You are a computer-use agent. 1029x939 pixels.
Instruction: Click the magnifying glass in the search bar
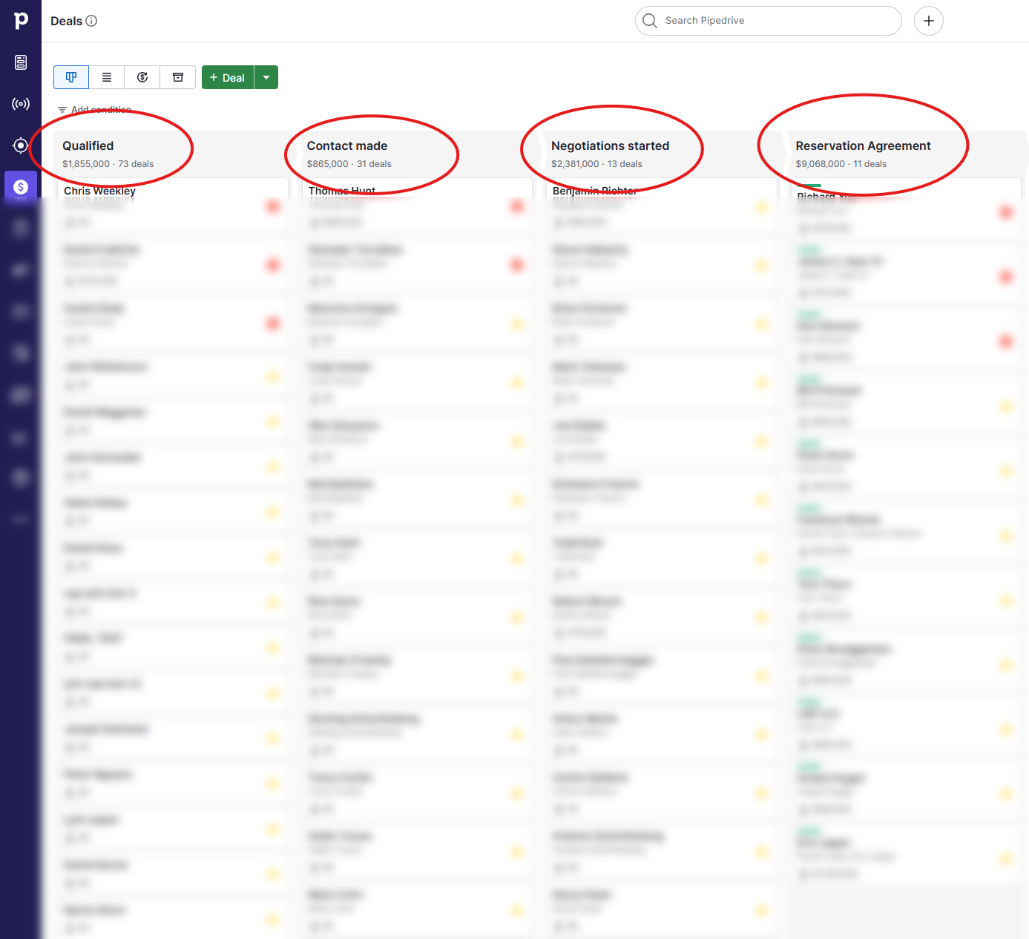click(649, 21)
